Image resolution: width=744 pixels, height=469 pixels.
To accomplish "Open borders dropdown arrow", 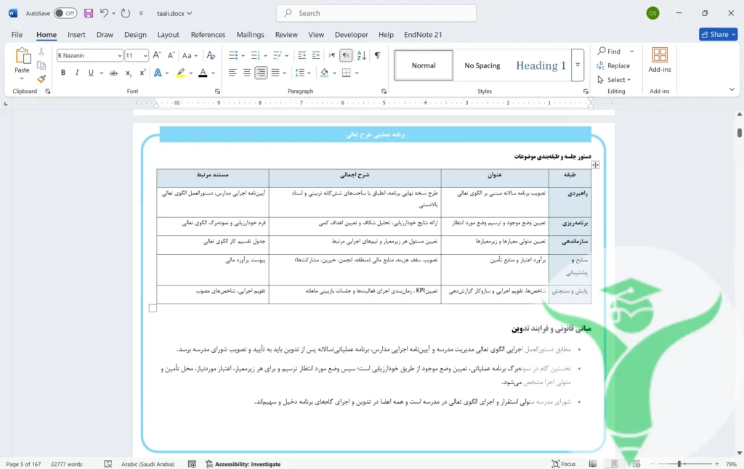I will pyautogui.click(x=356, y=73).
